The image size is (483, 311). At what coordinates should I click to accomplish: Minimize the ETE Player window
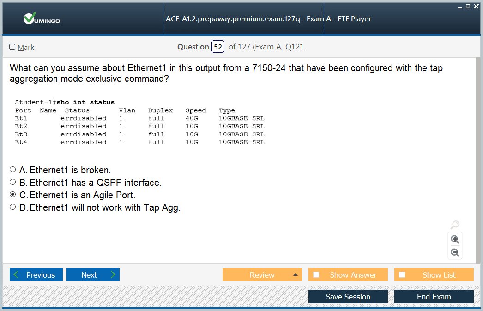460,7
